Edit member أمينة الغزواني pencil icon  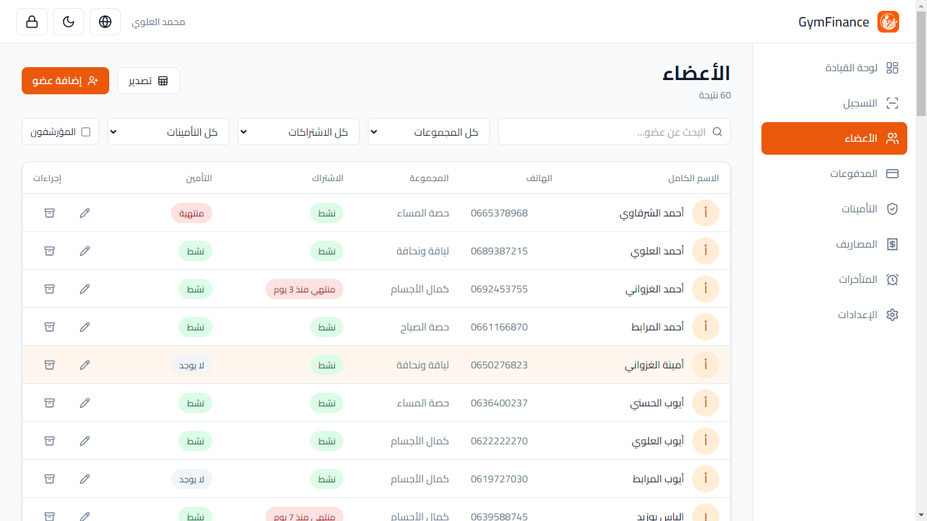click(x=85, y=365)
